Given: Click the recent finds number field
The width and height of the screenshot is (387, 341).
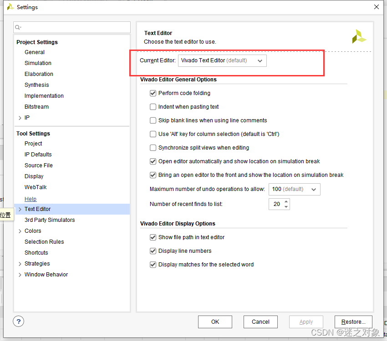Looking at the screenshot, I should (x=276, y=204).
